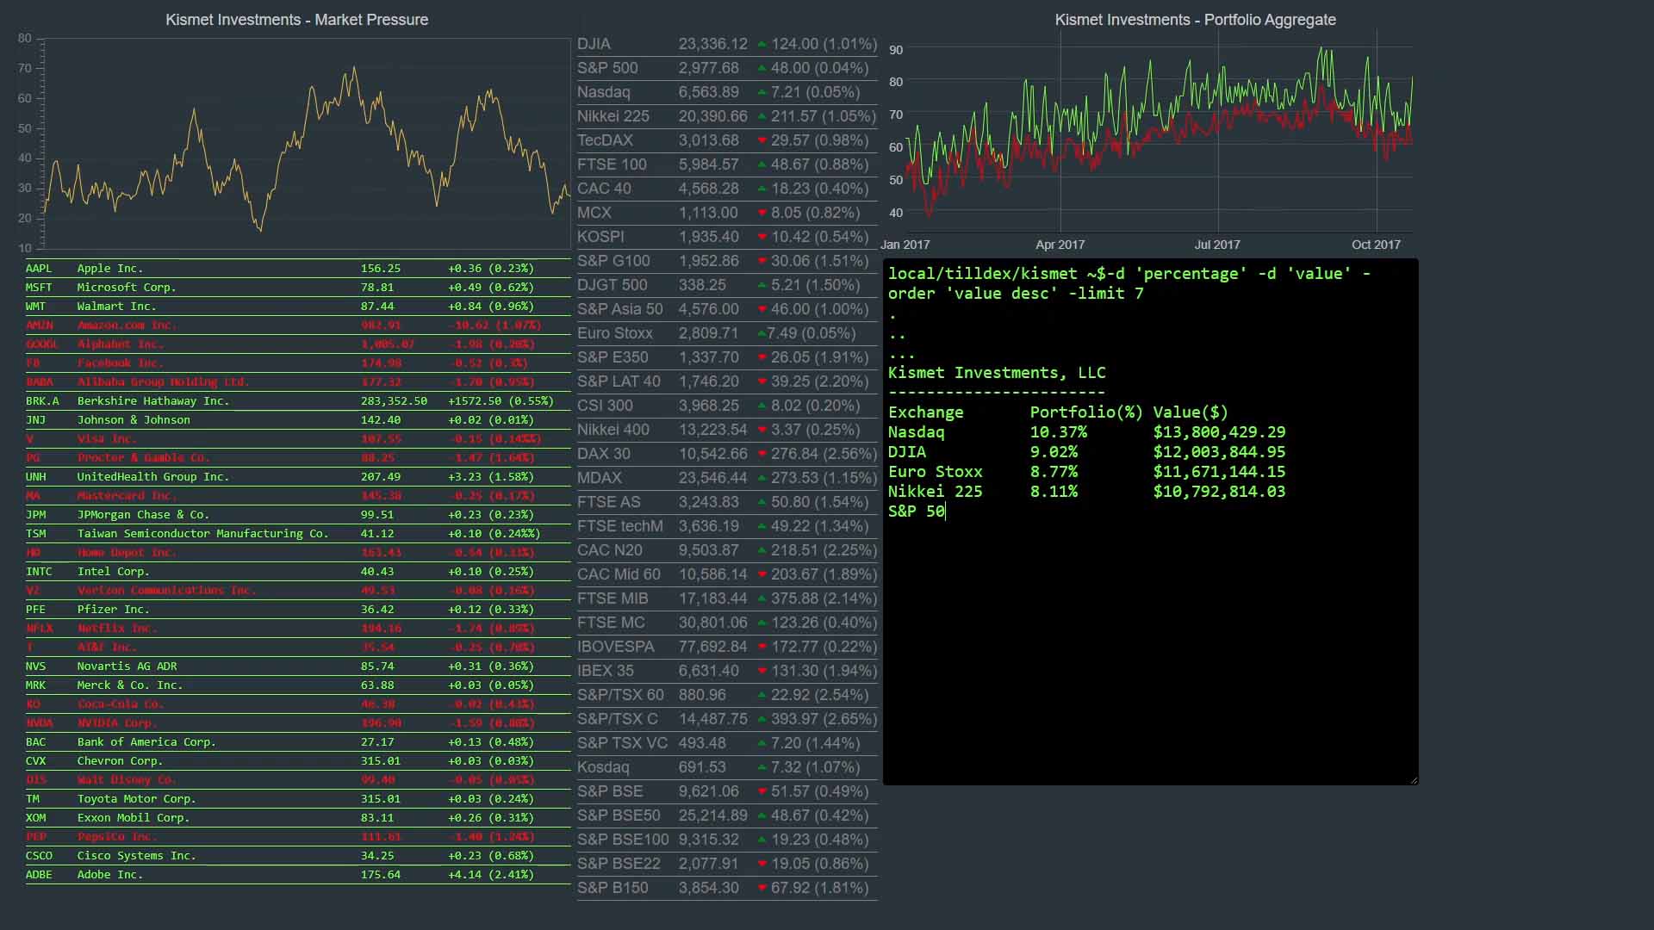Click S&P LAT 40 change 39.25 (2.20%)

pos(819,381)
